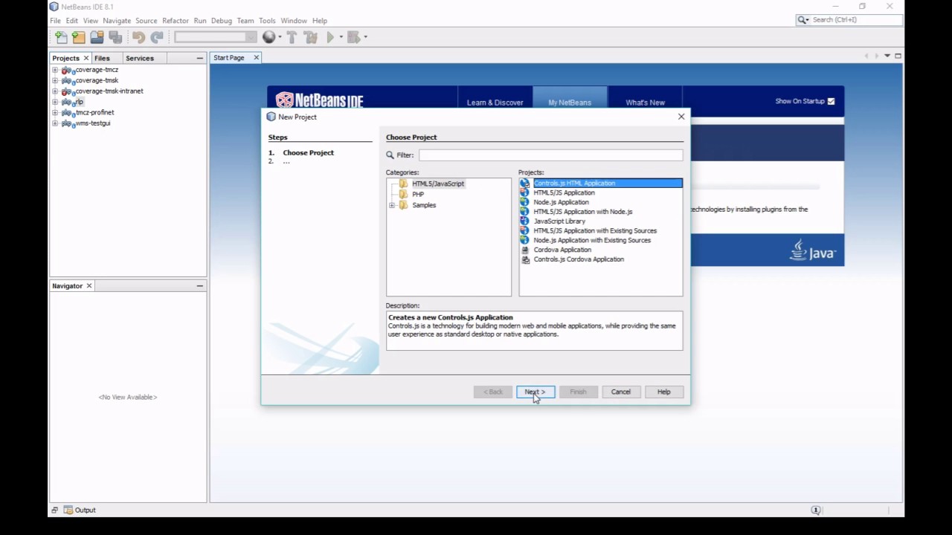This screenshot has width=952, height=535.
Task: Open the Debug Project dropdown arrow
Action: tap(365, 37)
